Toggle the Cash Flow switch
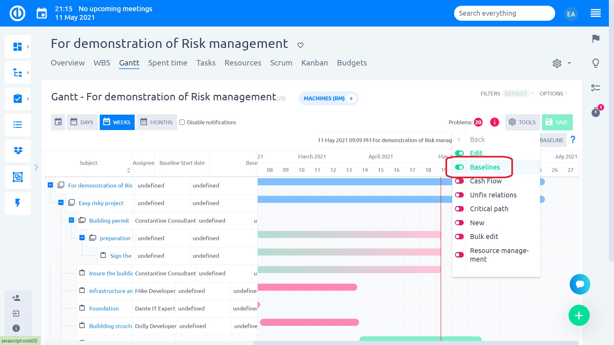614x345 pixels. pos(459,181)
